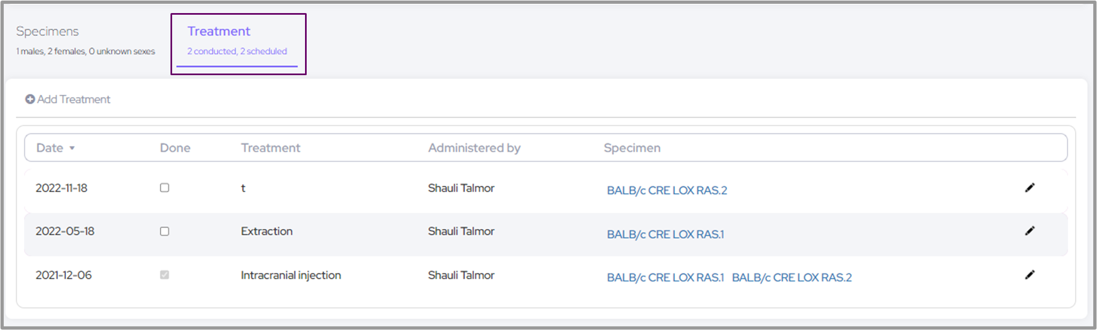The image size is (1097, 330).
Task: Open BALB/c CRE LOX RAS.2 link in first row
Action: coord(667,191)
